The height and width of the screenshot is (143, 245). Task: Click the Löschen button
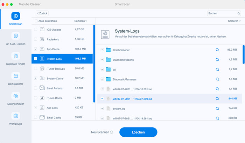click(x=138, y=132)
